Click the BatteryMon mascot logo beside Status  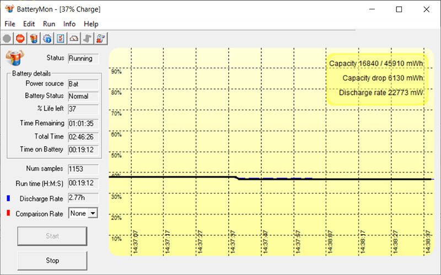click(15, 57)
